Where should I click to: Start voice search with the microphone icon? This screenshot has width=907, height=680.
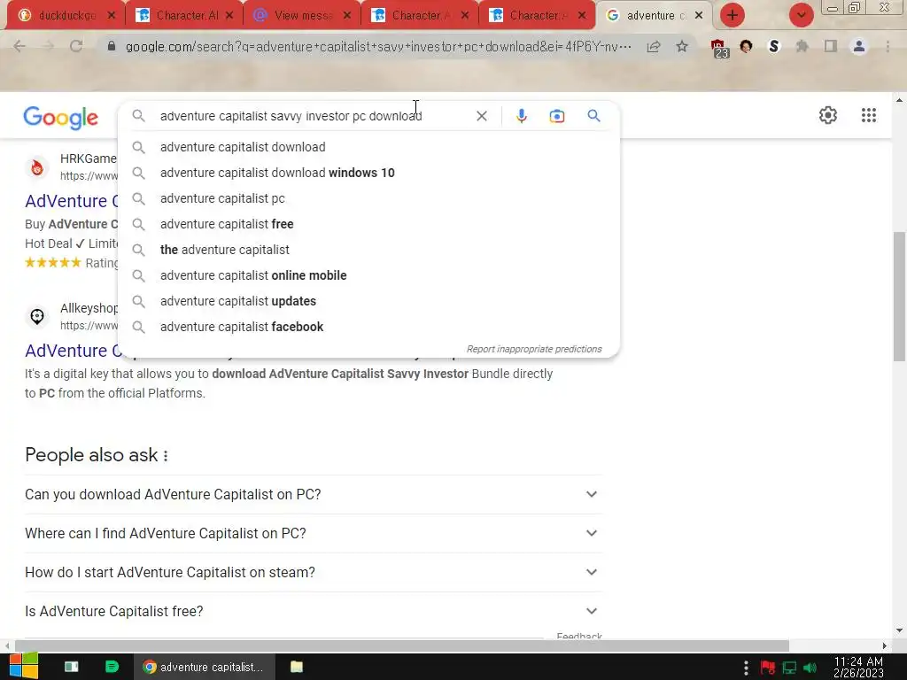coord(521,116)
